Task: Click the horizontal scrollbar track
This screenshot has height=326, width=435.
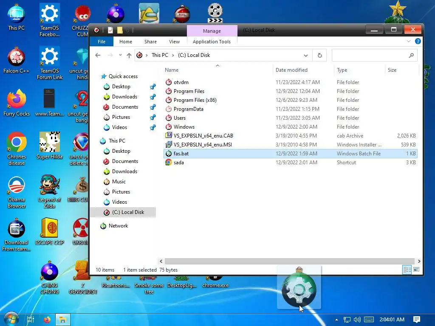Action: 289,261
